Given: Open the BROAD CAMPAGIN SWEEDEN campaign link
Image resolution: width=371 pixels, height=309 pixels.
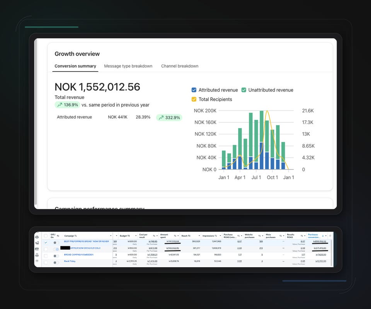Looking at the screenshot, I should point(78,255).
